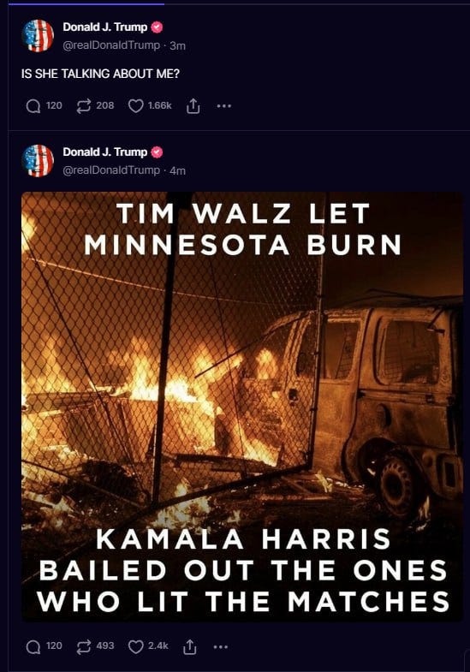This screenshot has height=672, width=470.
Task: Open the burning van image
Action: (x=242, y=406)
